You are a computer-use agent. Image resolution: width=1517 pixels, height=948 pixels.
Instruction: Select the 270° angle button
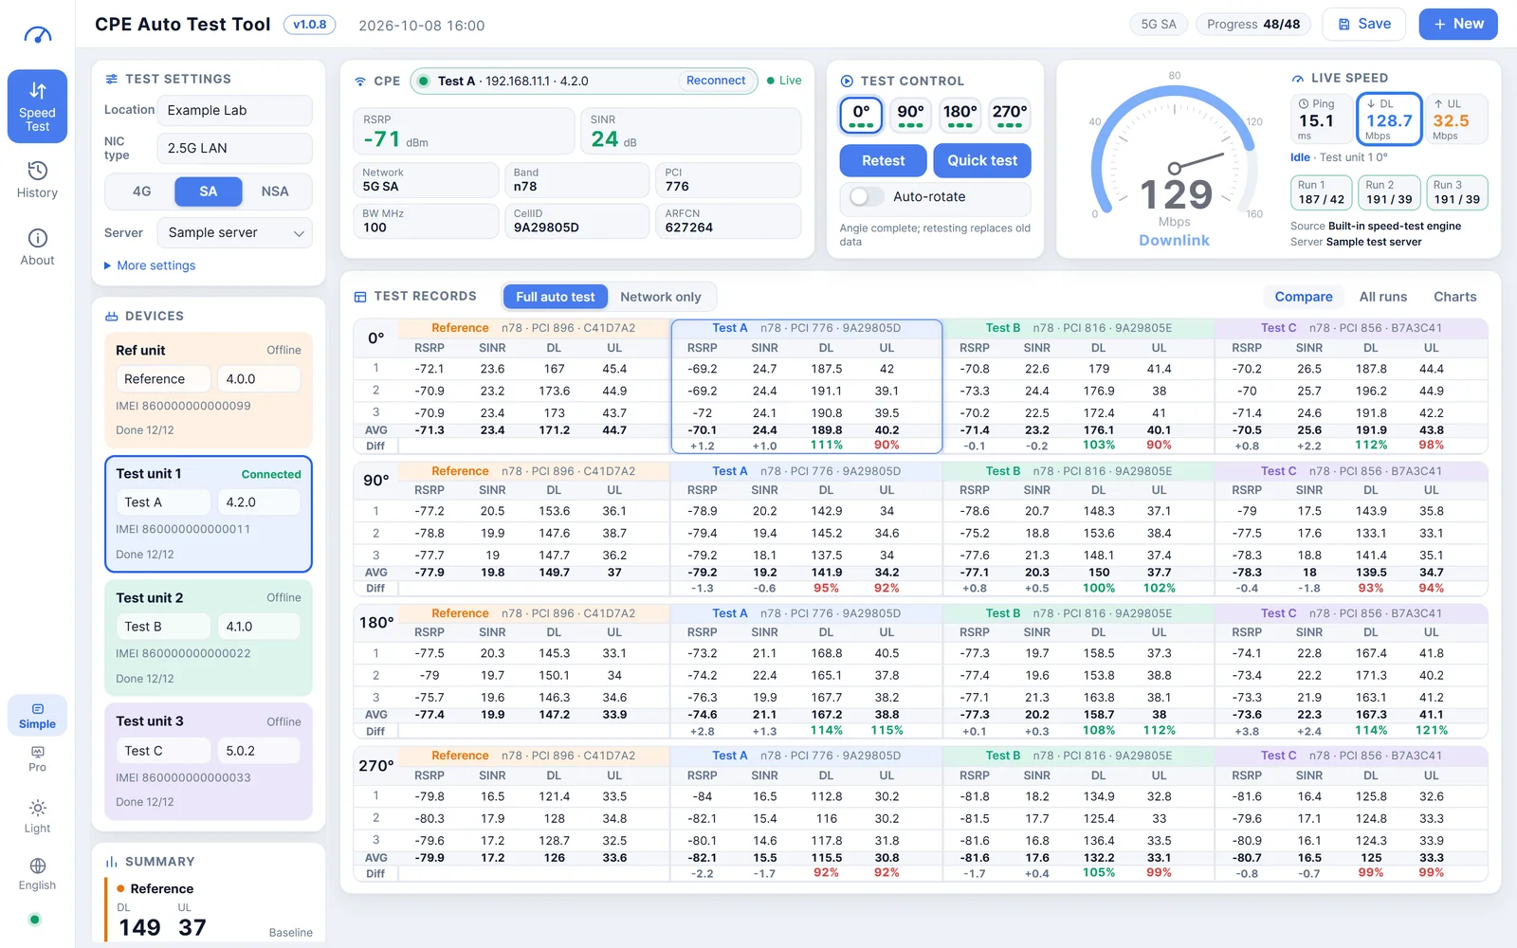pos(1010,116)
